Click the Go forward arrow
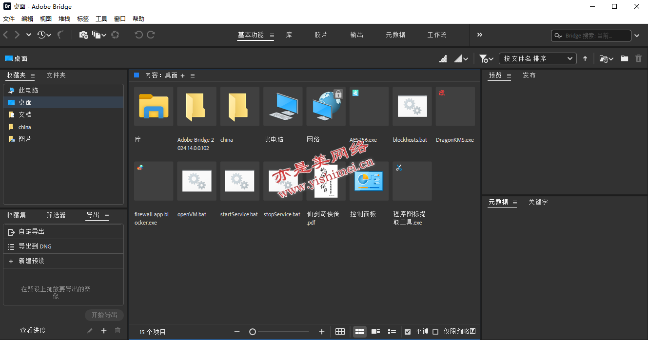The height and width of the screenshot is (340, 648). (x=17, y=35)
